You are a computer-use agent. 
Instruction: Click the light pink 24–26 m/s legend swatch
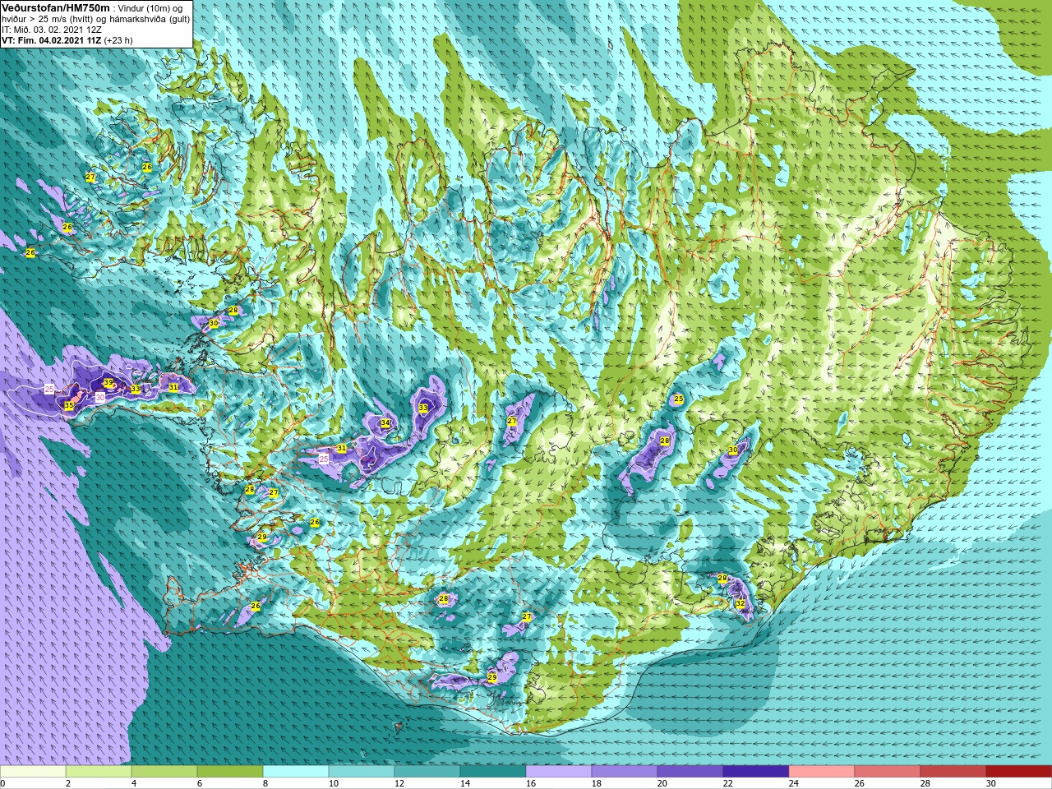822,772
